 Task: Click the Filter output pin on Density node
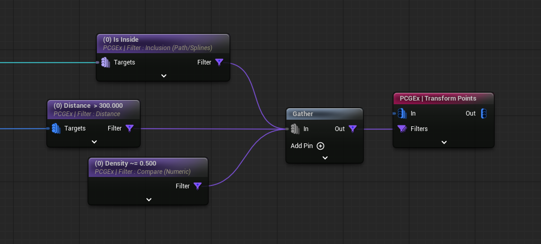pos(197,186)
